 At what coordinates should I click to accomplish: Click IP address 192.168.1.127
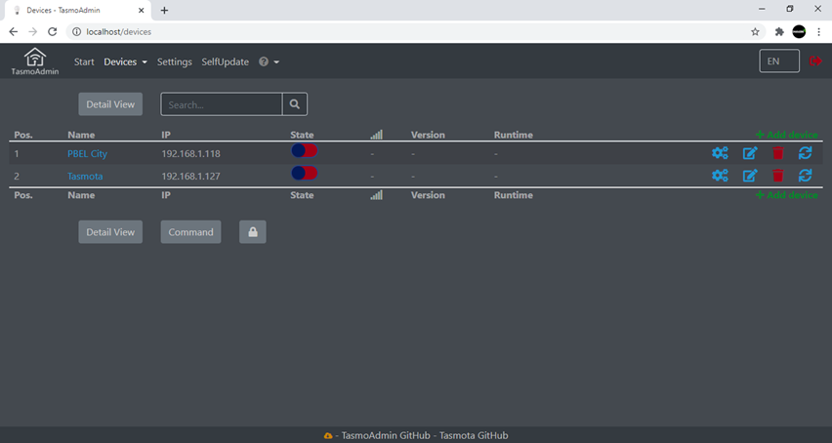(x=190, y=176)
